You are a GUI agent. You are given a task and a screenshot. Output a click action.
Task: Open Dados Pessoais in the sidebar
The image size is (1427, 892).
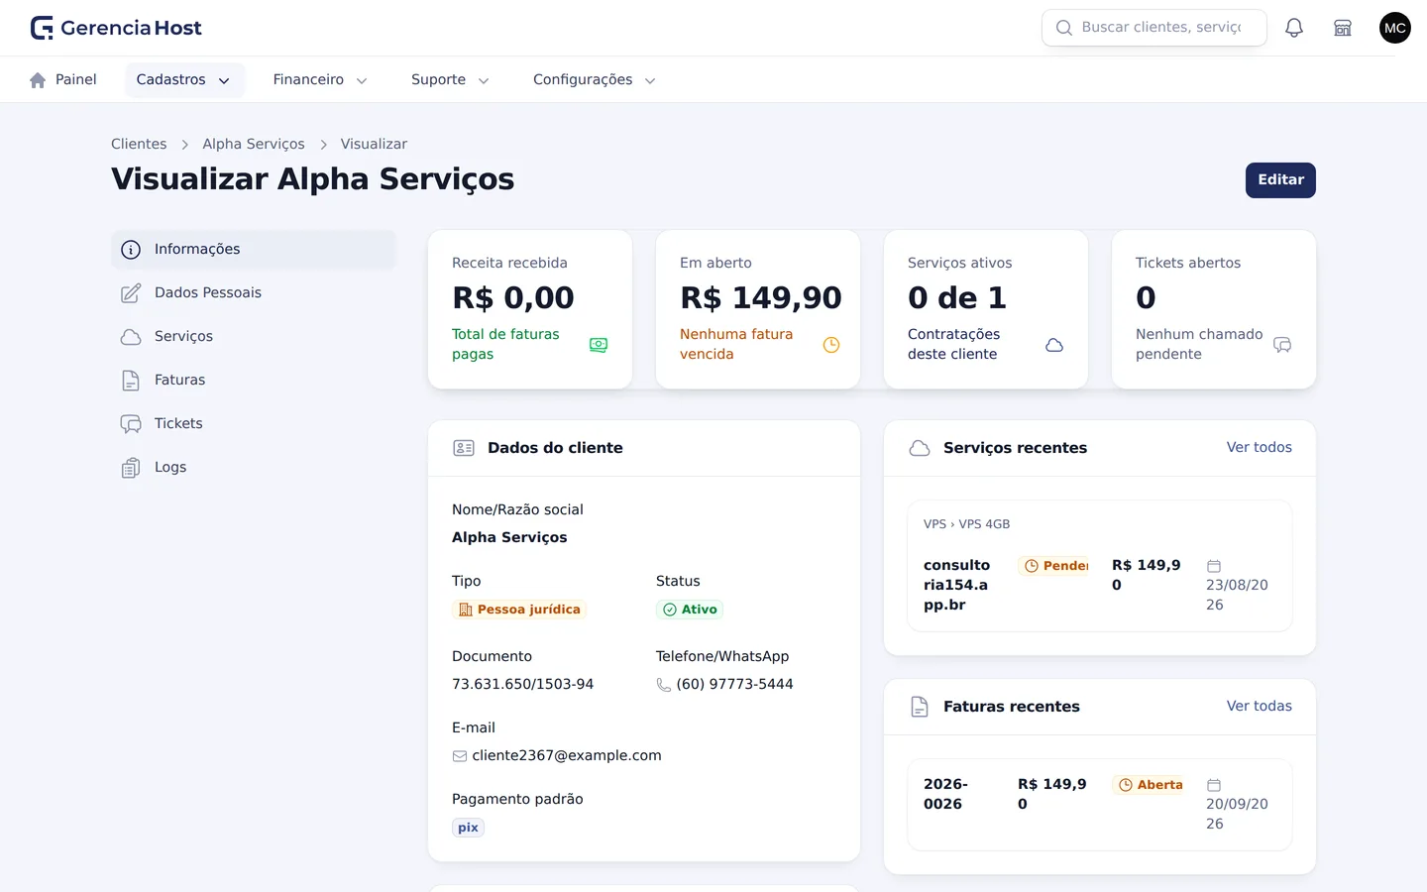[254, 293]
